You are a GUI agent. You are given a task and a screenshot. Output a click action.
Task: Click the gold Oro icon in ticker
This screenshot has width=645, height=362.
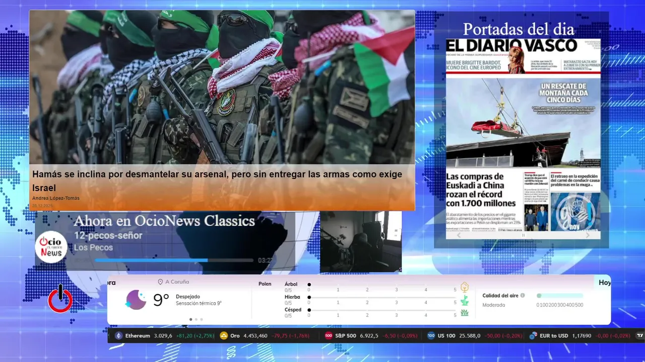pyautogui.click(x=224, y=336)
